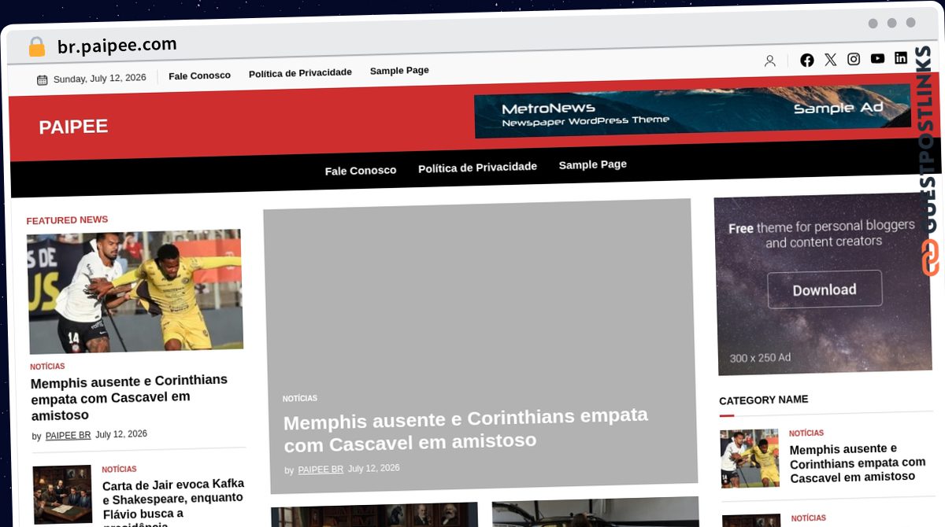Select Sample Page in black menu
The width and height of the screenshot is (945, 527).
[593, 164]
